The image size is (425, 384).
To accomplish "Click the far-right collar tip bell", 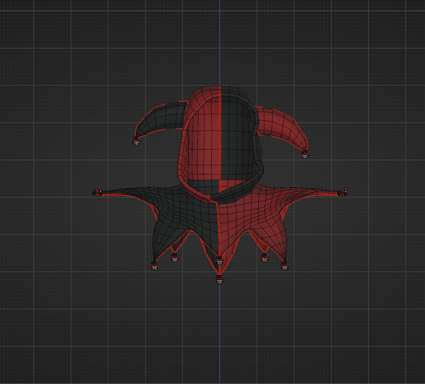I will 342,193.
